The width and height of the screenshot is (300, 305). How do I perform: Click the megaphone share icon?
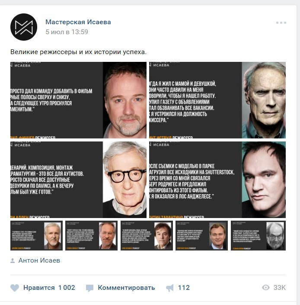click(x=169, y=288)
